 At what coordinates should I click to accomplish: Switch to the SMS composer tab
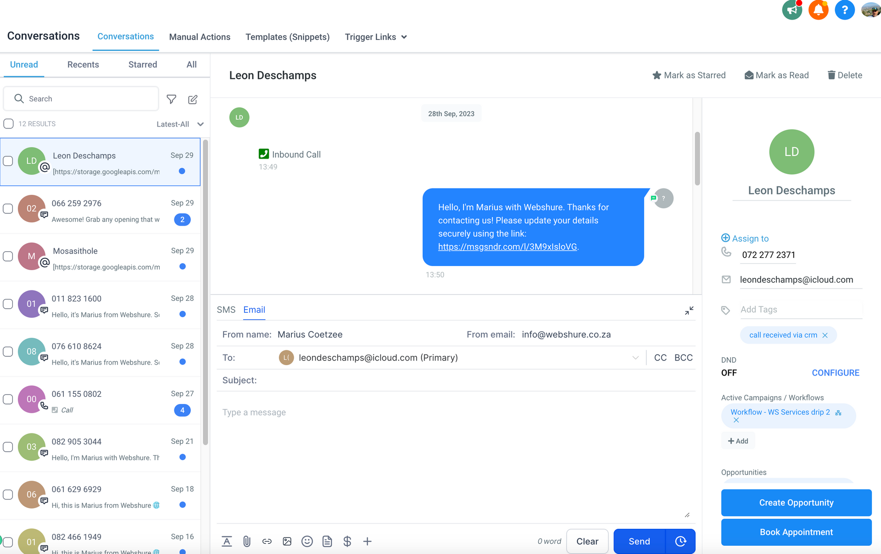click(226, 310)
